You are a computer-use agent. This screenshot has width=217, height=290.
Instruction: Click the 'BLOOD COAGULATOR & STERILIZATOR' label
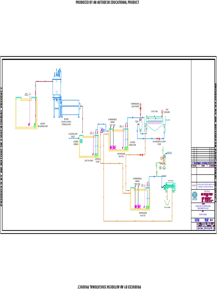pyautogui.click(x=66, y=122)
